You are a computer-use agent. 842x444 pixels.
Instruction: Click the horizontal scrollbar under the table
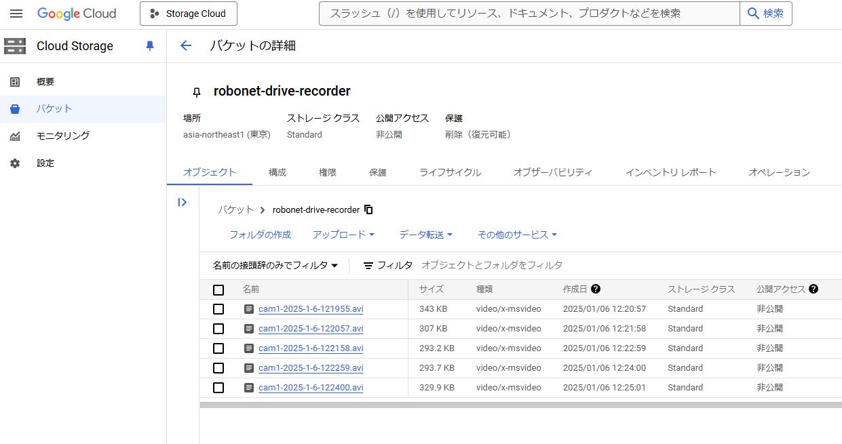coord(520,405)
